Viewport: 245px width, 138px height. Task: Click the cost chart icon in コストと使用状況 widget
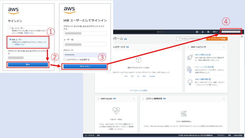point(184,113)
